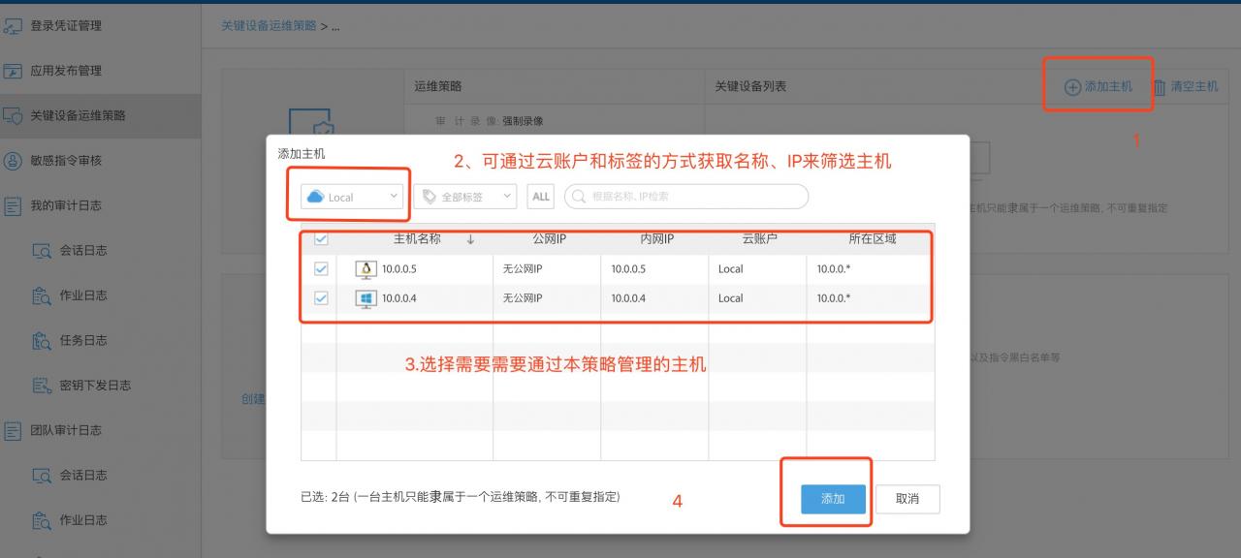Click the Windows icon for host 10.0.0.4
The height and width of the screenshot is (558, 1241).
(x=366, y=298)
